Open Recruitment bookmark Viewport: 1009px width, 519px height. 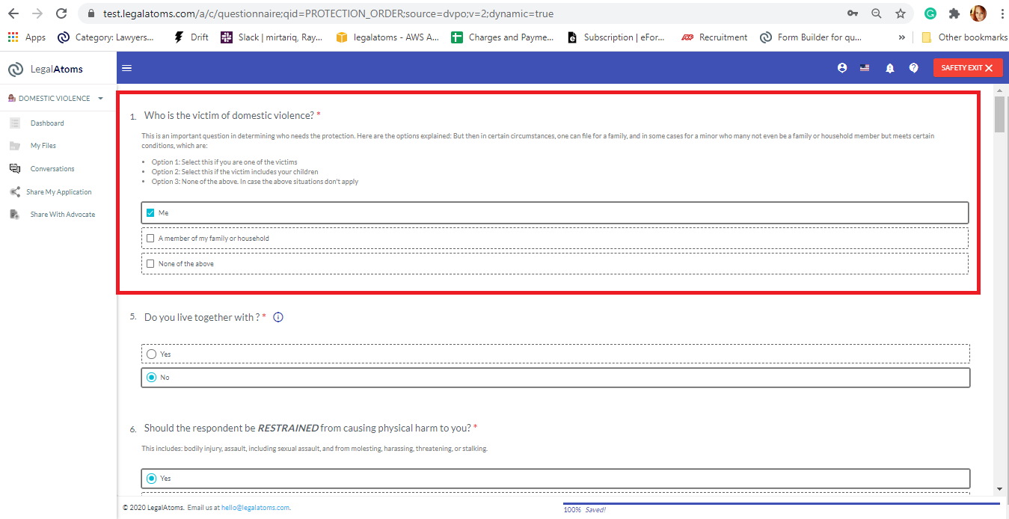click(714, 37)
